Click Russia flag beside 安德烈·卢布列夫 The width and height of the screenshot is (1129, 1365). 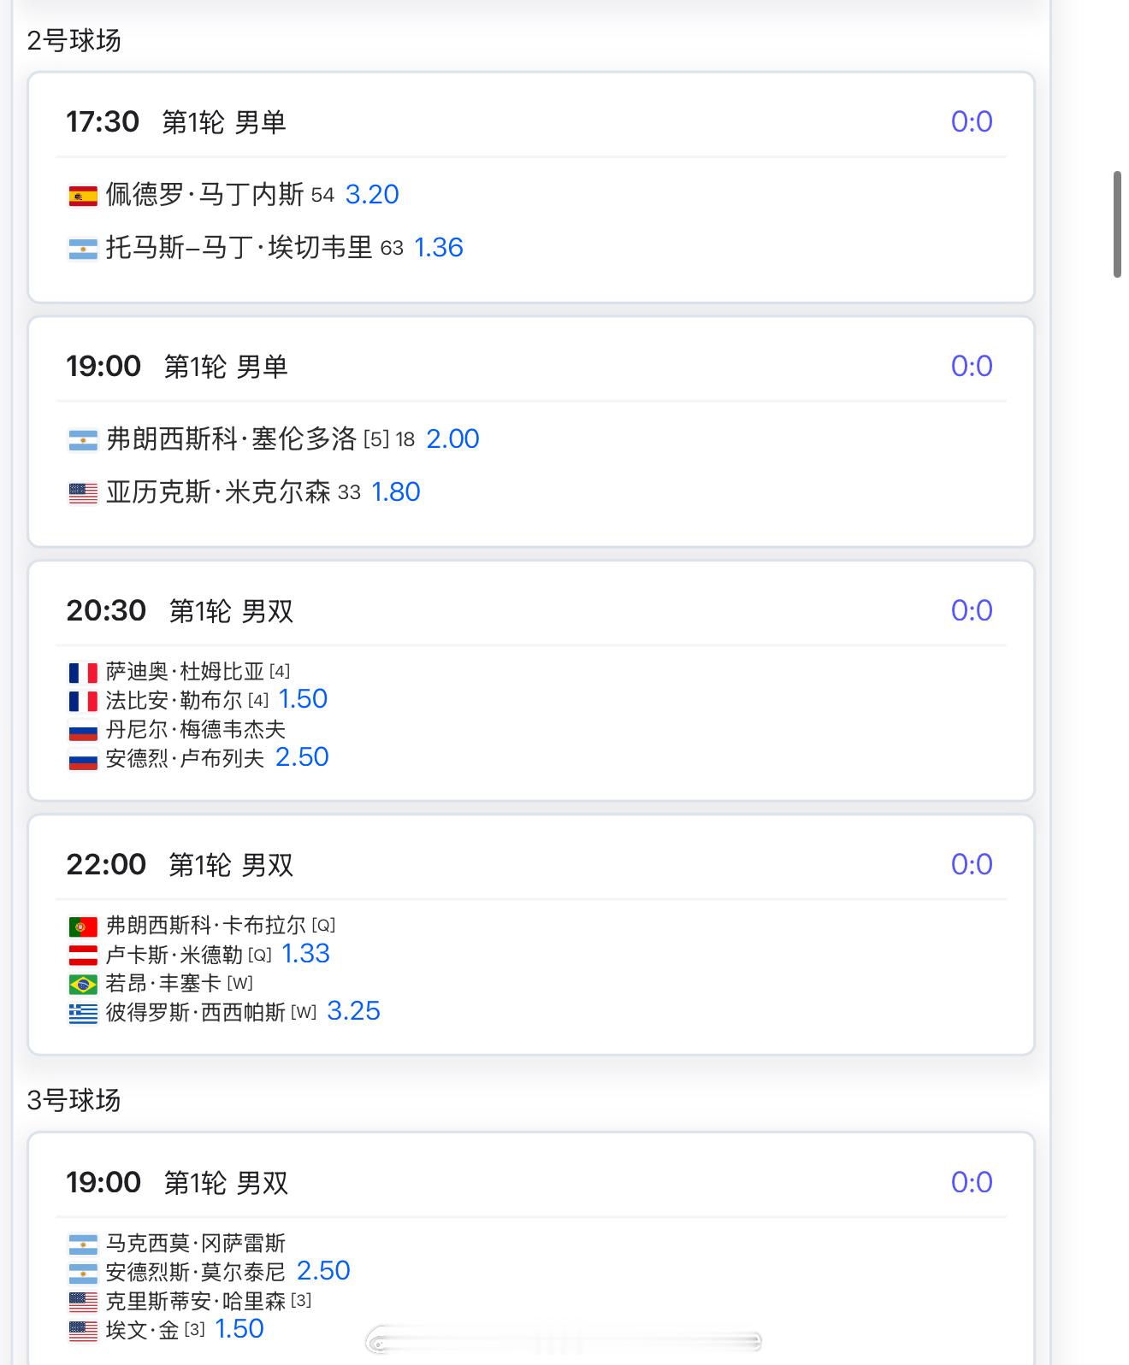[83, 759]
